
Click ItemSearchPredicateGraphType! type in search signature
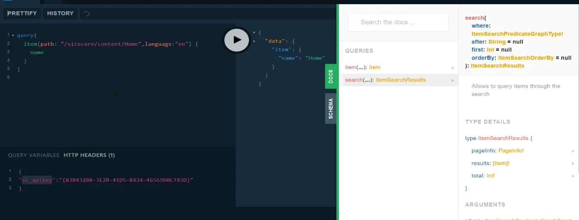517,34
